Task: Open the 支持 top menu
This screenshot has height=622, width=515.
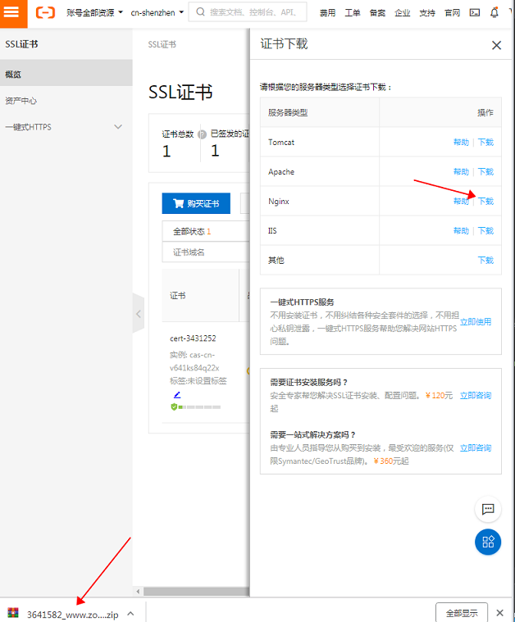Action: pyautogui.click(x=427, y=13)
